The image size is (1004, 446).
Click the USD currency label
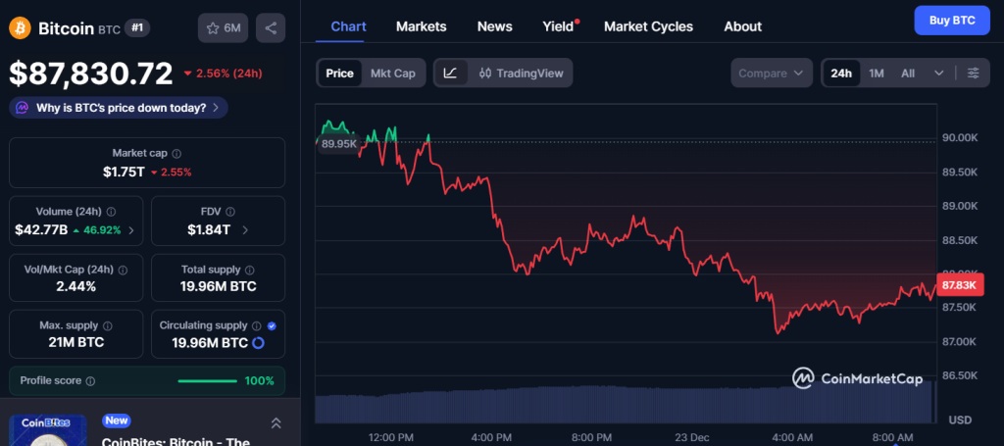click(960, 420)
